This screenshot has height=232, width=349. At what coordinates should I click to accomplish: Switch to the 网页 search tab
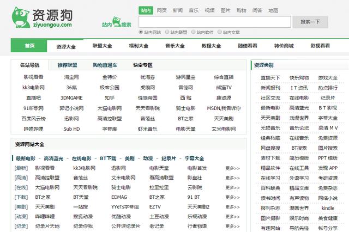[x=162, y=10]
